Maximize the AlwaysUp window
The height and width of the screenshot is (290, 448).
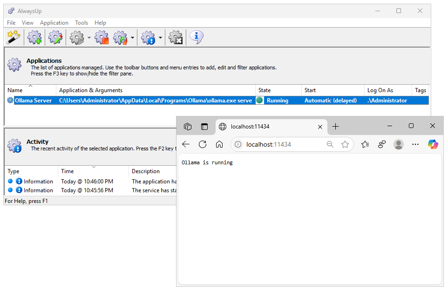click(x=399, y=11)
